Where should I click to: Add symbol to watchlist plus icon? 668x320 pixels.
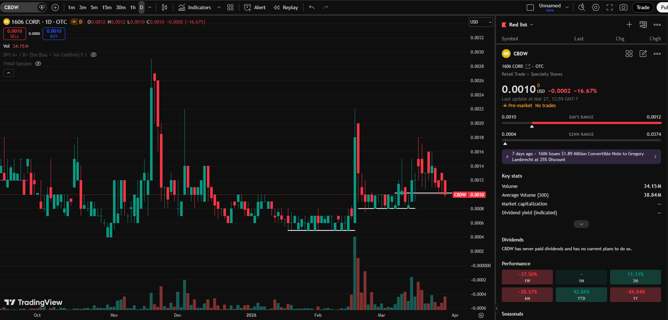[629, 24]
